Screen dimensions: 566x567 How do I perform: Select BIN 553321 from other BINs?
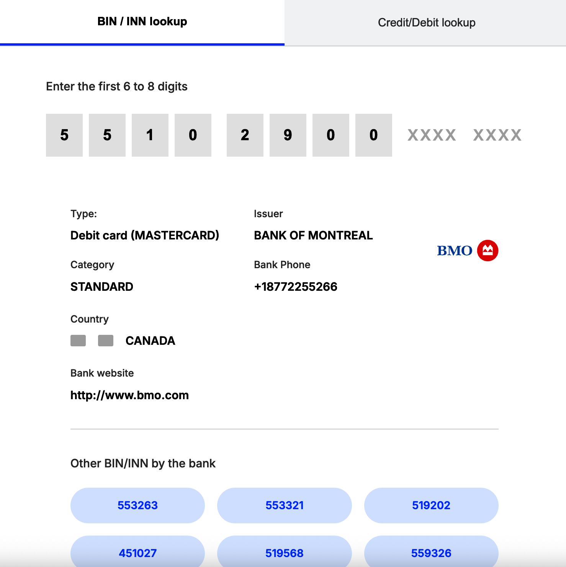285,505
